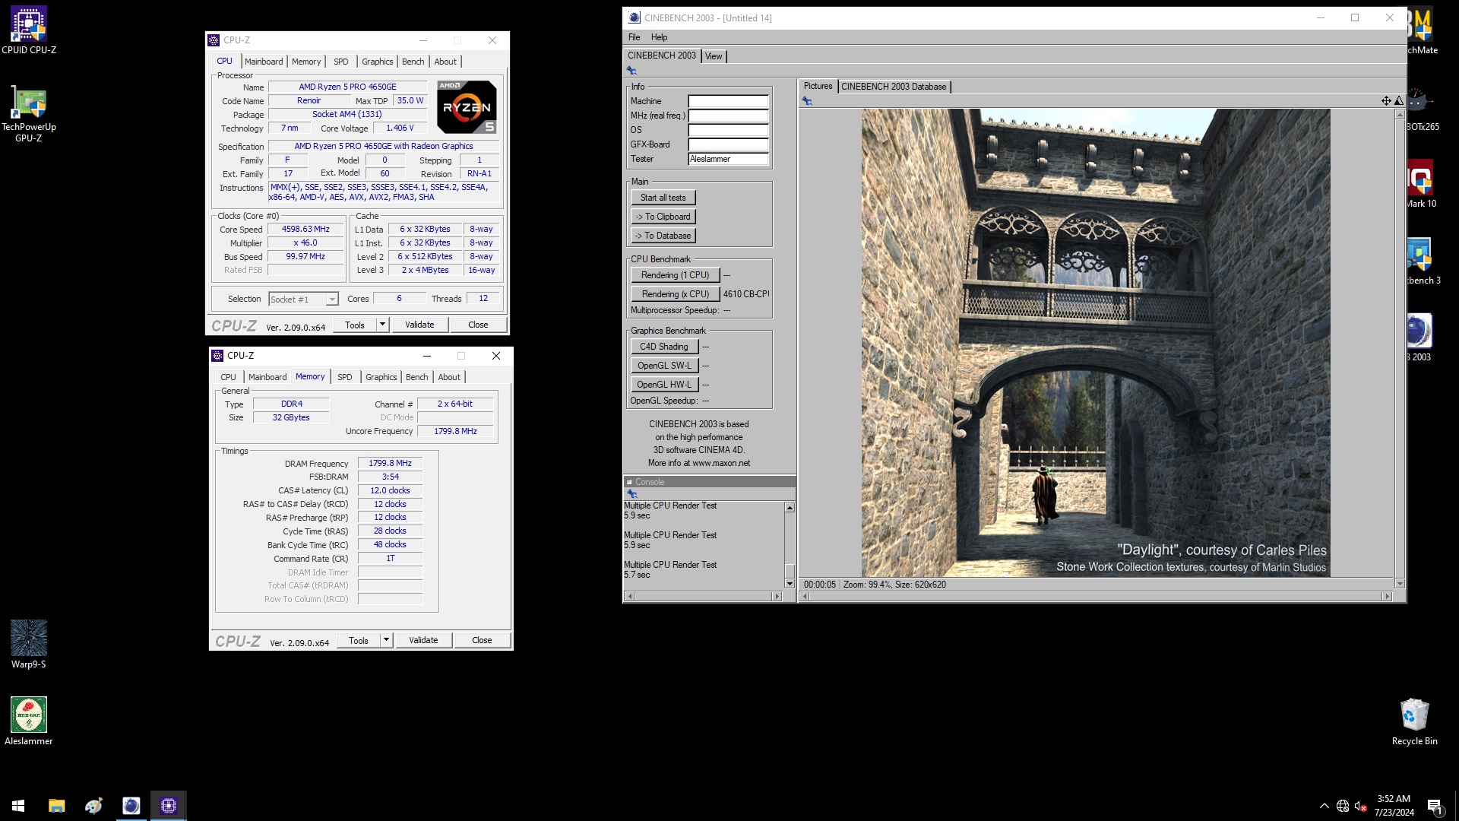This screenshot has width=1459, height=821.
Task: Click the render view vertical scrollbar down arrow
Action: (x=1400, y=584)
